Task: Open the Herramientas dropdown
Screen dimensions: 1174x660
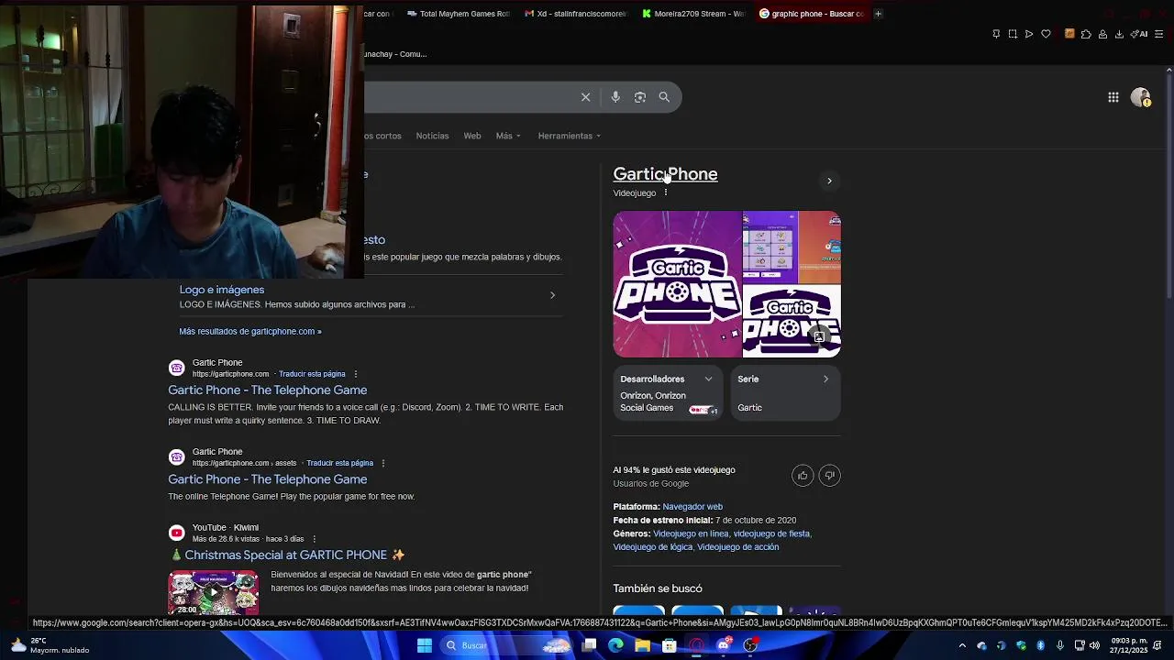Action: [570, 136]
